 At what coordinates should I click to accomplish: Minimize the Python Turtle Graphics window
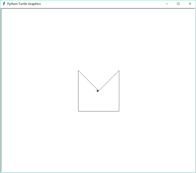(167, 4)
